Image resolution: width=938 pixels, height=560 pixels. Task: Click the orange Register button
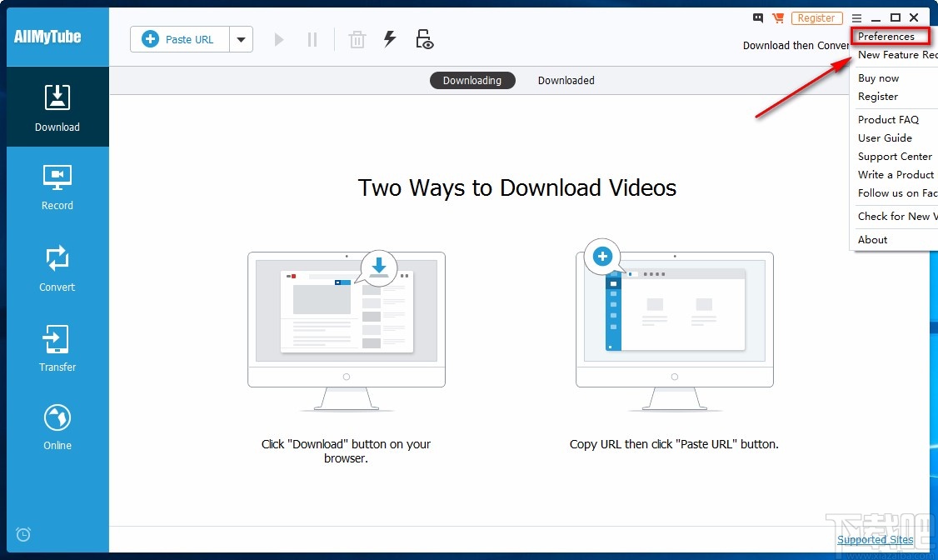pos(816,18)
